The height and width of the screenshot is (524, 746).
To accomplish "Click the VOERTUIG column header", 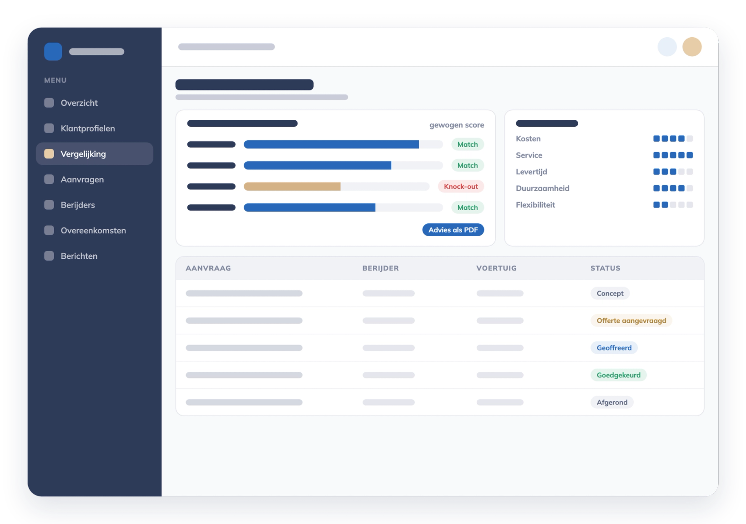I will [496, 268].
